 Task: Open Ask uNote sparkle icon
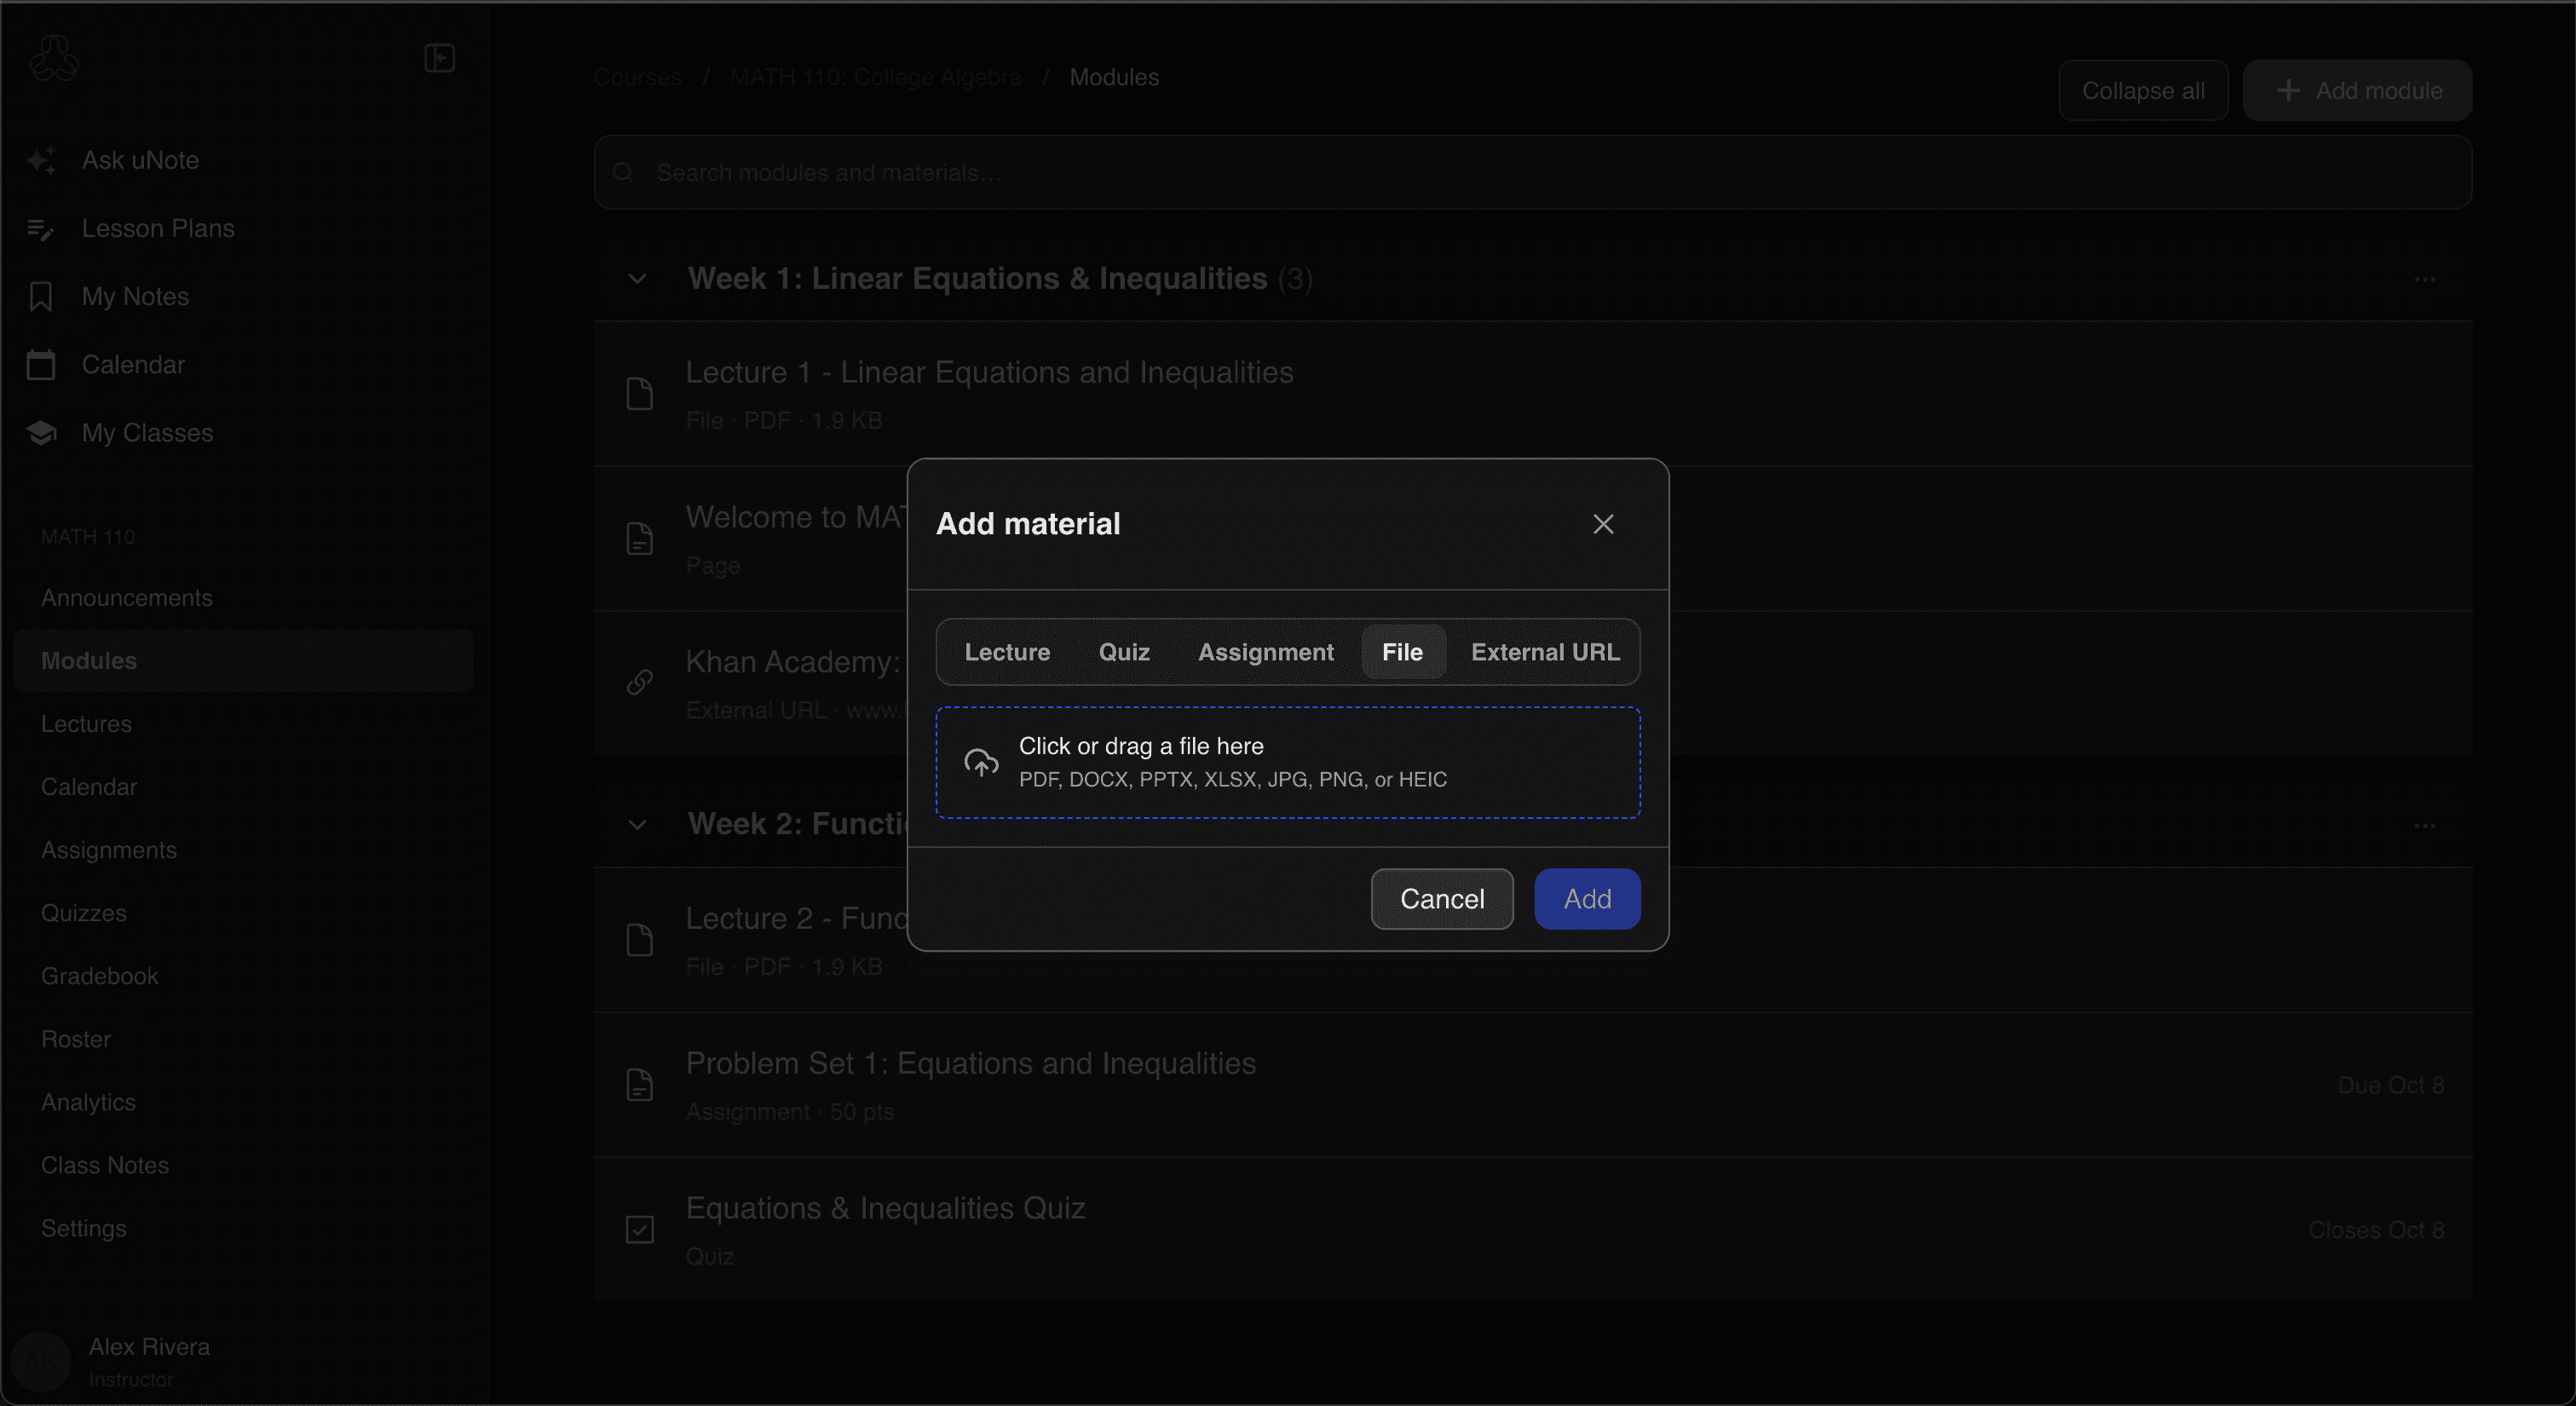tap(41, 160)
